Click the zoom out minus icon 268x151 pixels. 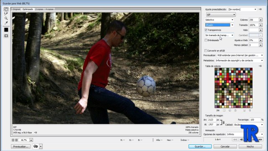pos(13,140)
